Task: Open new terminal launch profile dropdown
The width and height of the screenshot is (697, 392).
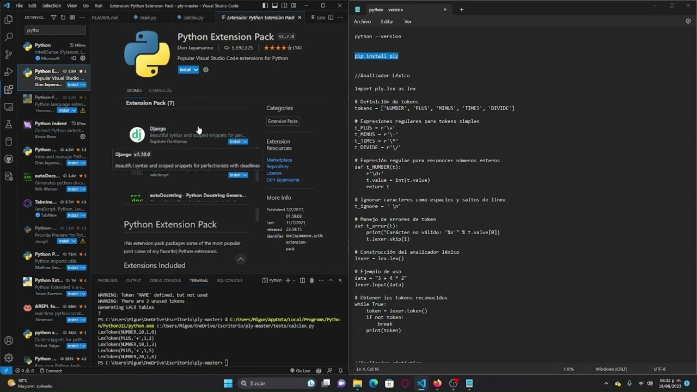Action: 294,280
